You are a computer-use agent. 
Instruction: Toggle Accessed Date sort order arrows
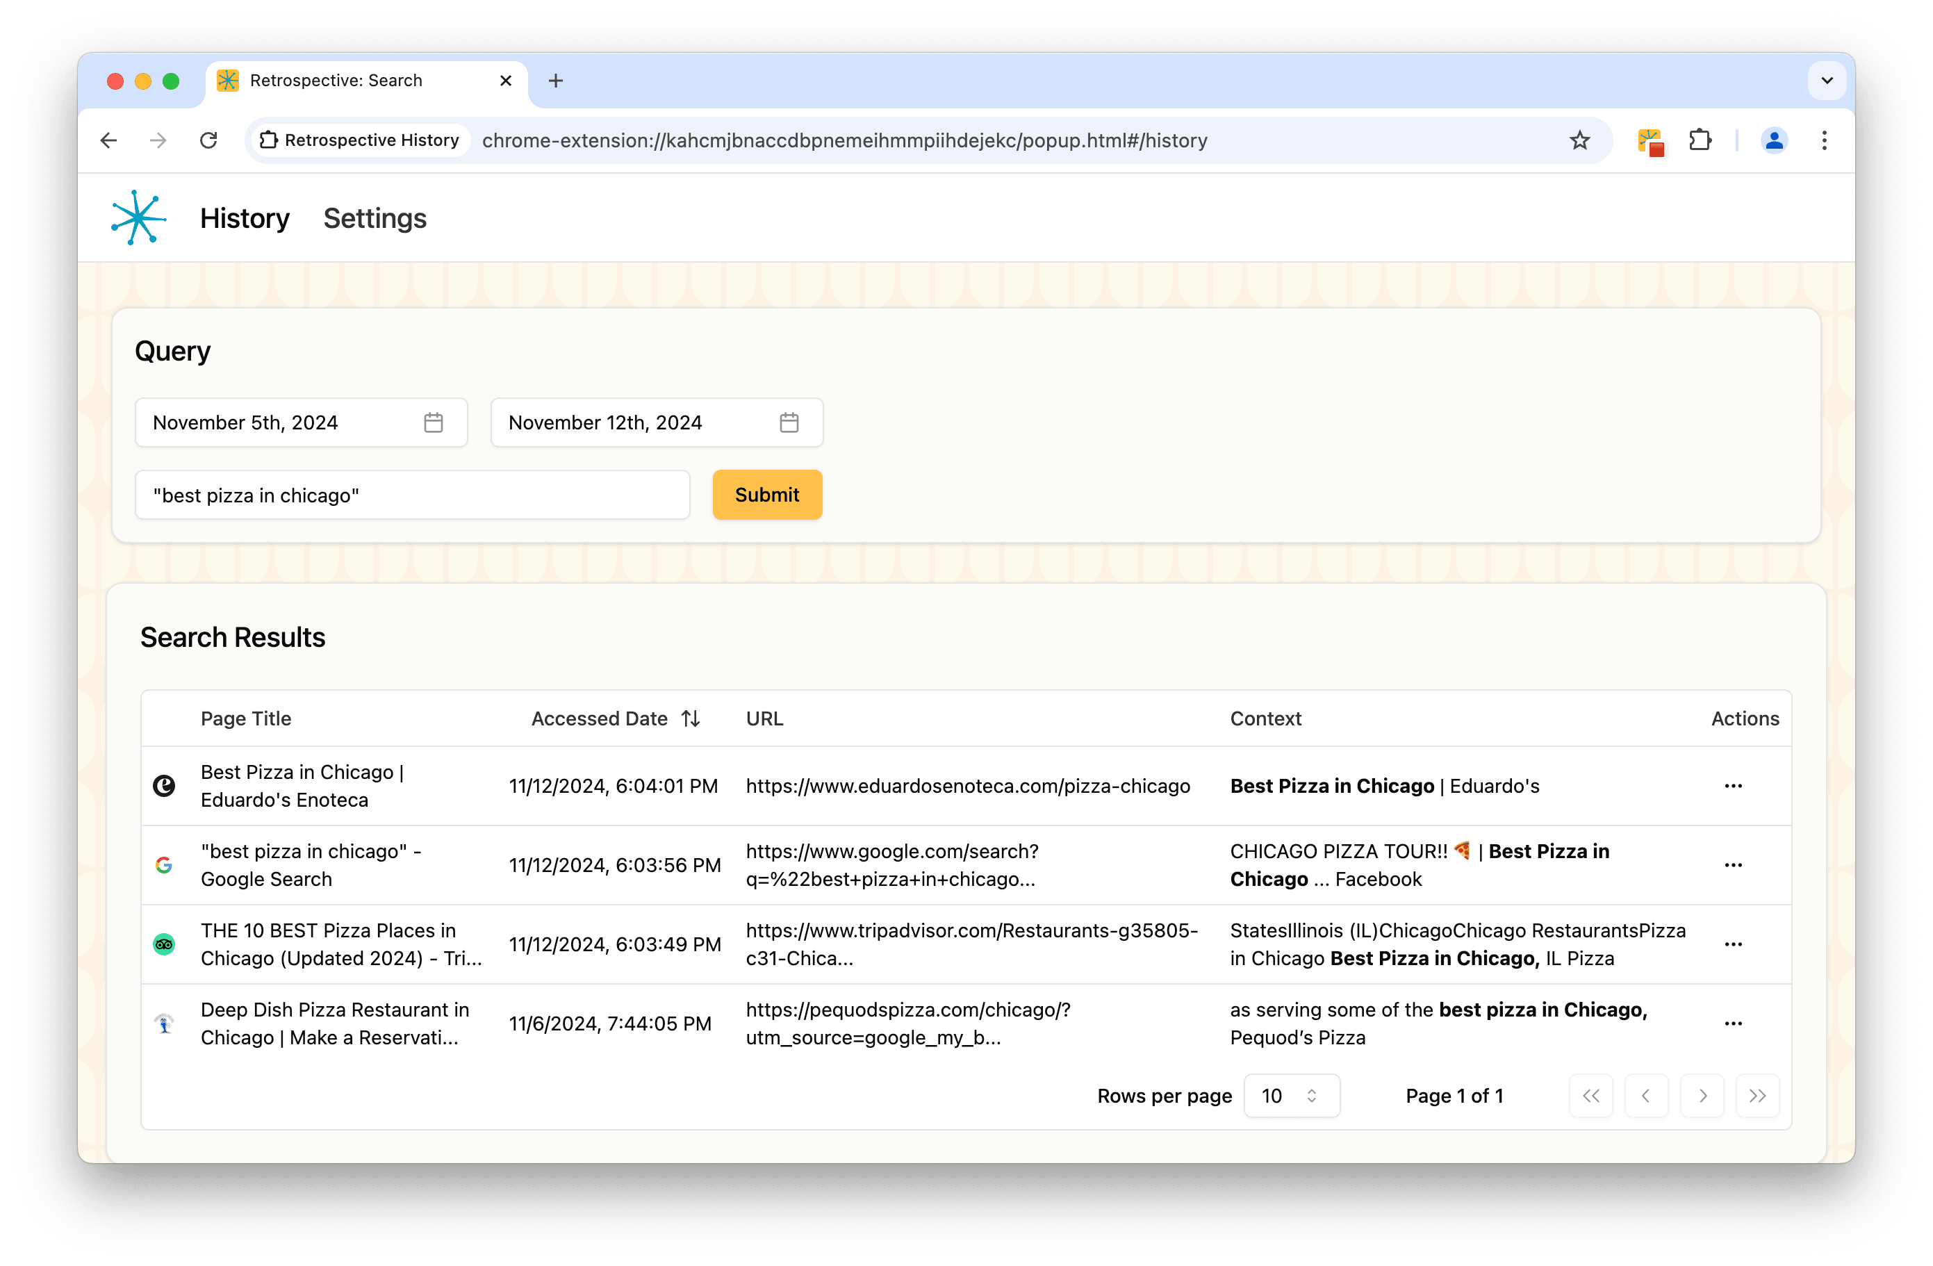coord(691,718)
